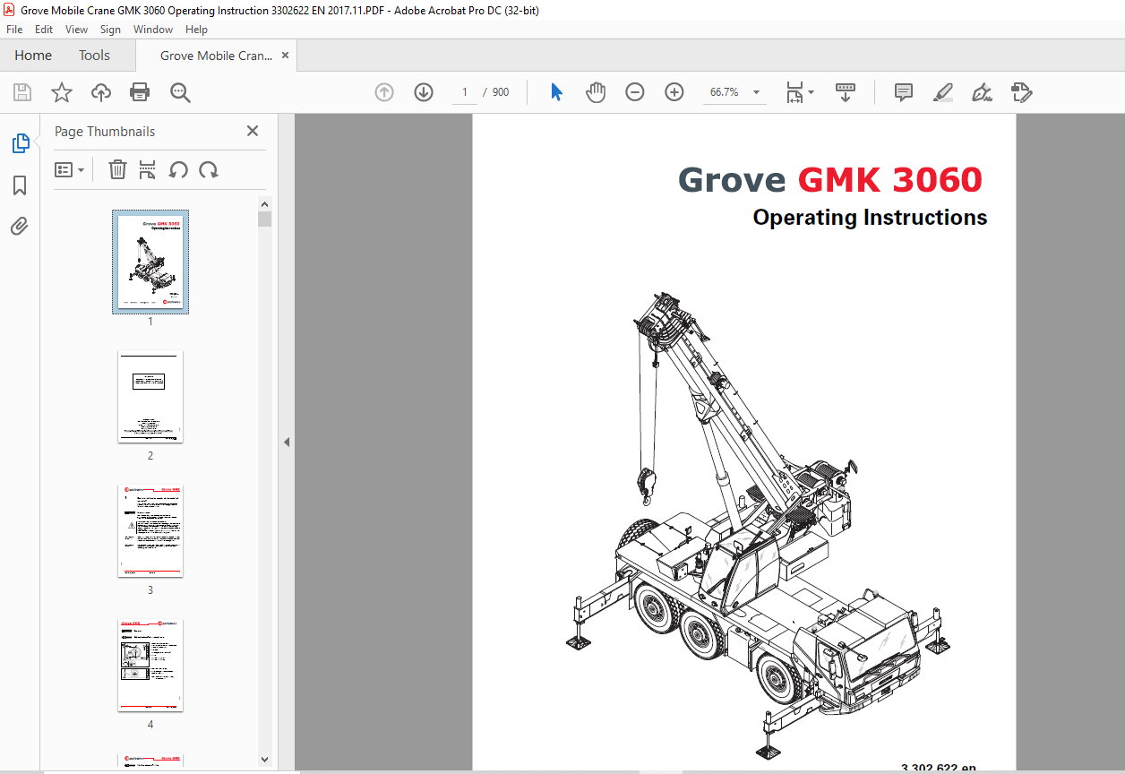This screenshot has height=774, width=1125.
Task: Add the document to favorites with the star
Action: coord(62,92)
